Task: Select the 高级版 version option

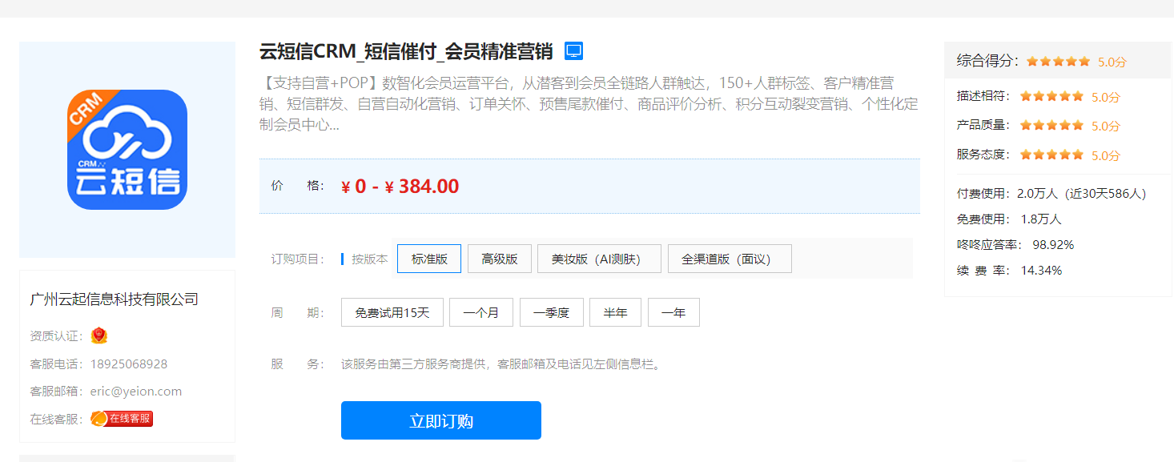Action: pos(500,259)
